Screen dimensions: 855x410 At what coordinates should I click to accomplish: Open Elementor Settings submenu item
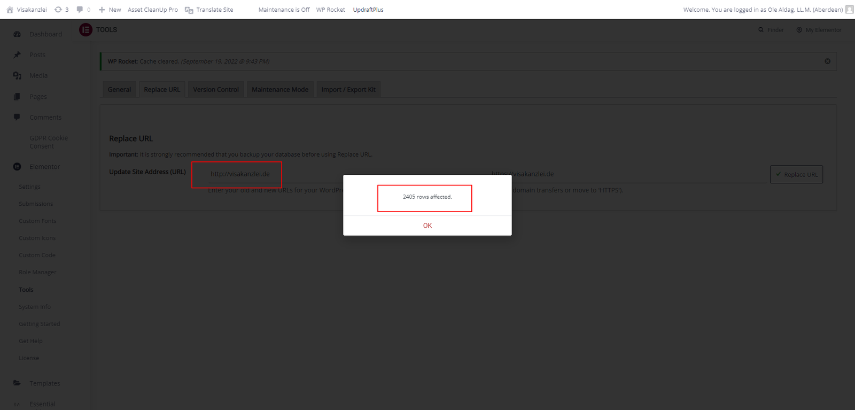click(x=29, y=187)
